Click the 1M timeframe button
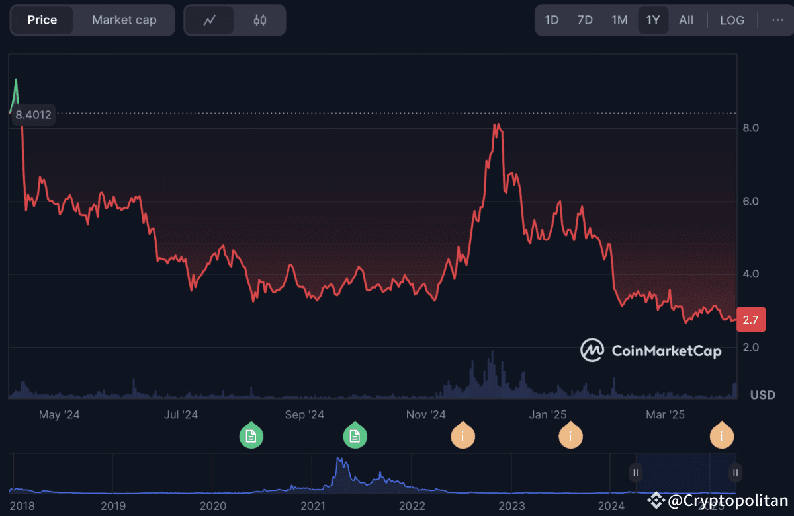Screen dimensions: 794x516 pos(619,20)
